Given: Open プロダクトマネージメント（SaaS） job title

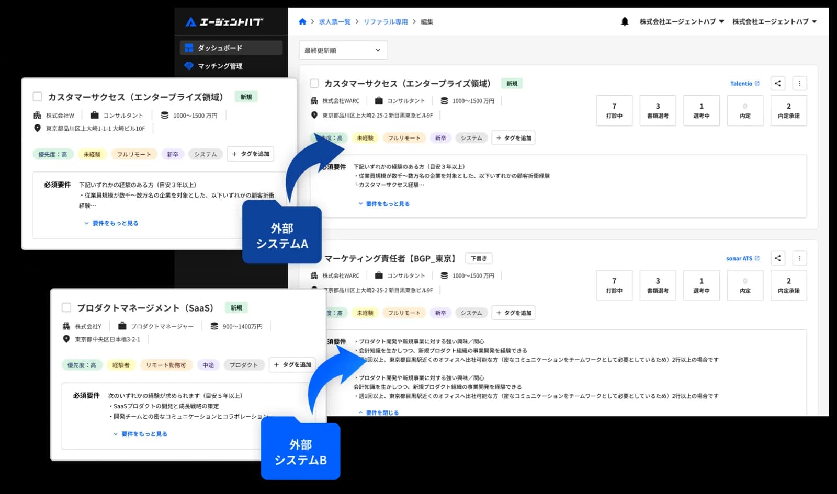Looking at the screenshot, I should 145,308.
